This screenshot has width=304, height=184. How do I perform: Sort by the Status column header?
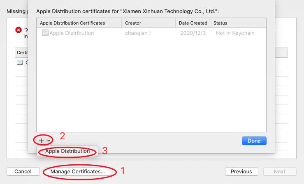pyautogui.click(x=238, y=23)
